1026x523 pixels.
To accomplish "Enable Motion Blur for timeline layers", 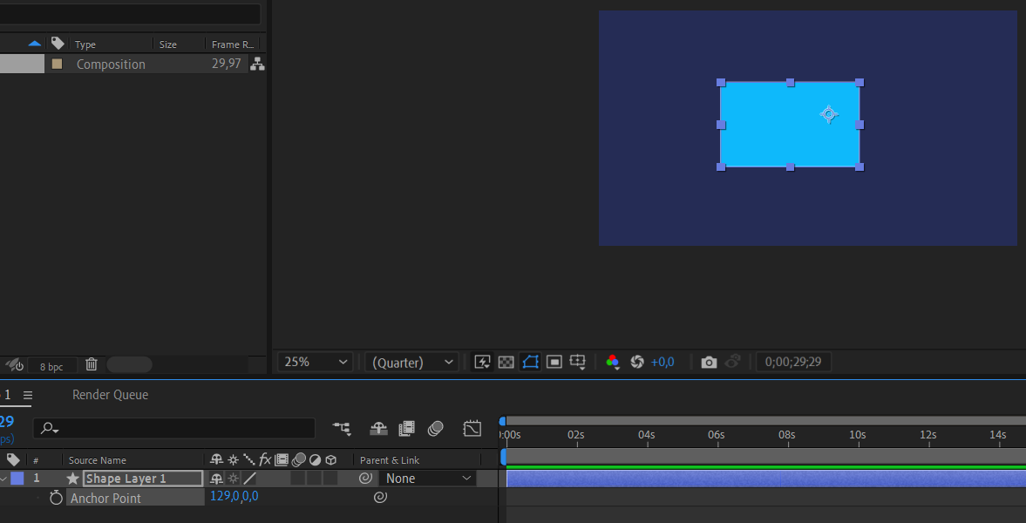I will click(436, 428).
